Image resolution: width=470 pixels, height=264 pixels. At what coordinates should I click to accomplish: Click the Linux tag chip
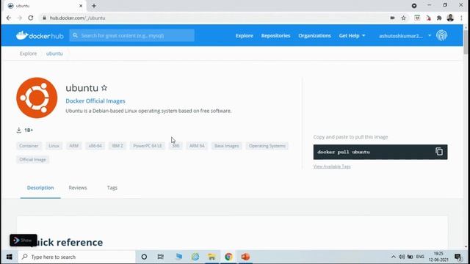tap(54, 146)
